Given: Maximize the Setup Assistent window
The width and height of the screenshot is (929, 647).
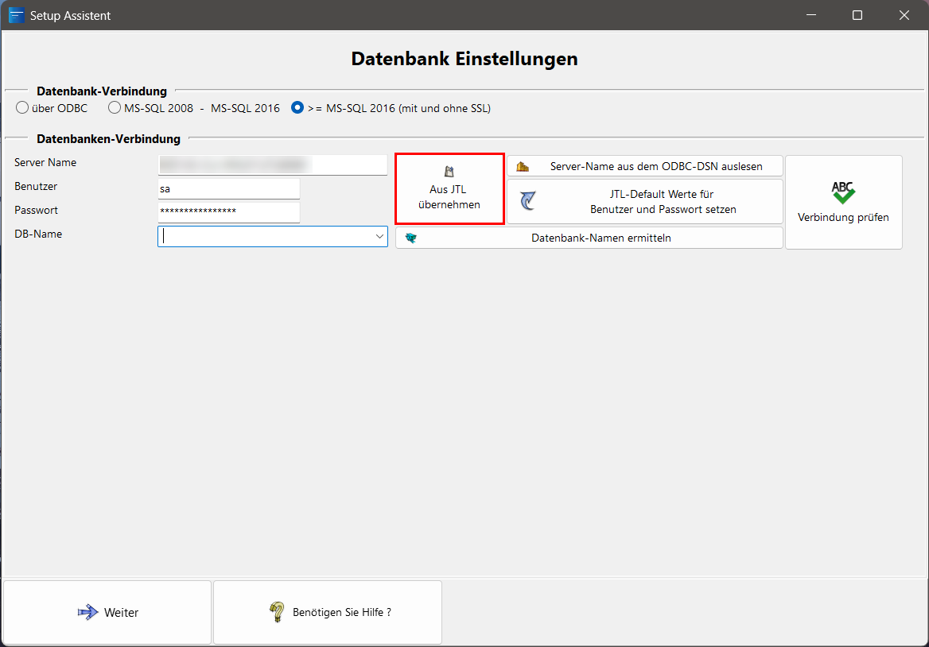Looking at the screenshot, I should (857, 15).
